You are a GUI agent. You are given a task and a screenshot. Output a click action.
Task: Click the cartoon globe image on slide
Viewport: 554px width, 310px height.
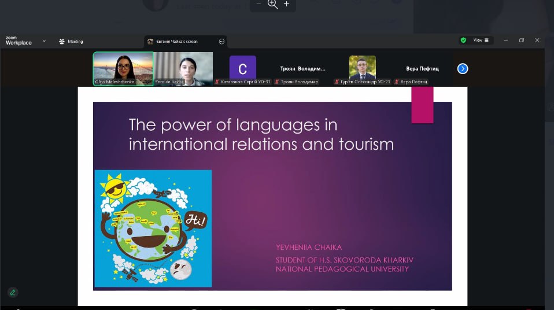153,228
